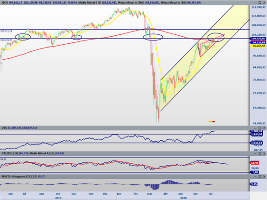Select the 'fev' month on the time axis
The width and height of the screenshot is (267, 200).
(136, 194)
